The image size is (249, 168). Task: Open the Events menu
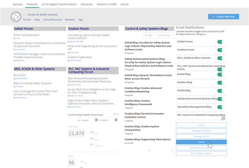[x=124, y=4]
